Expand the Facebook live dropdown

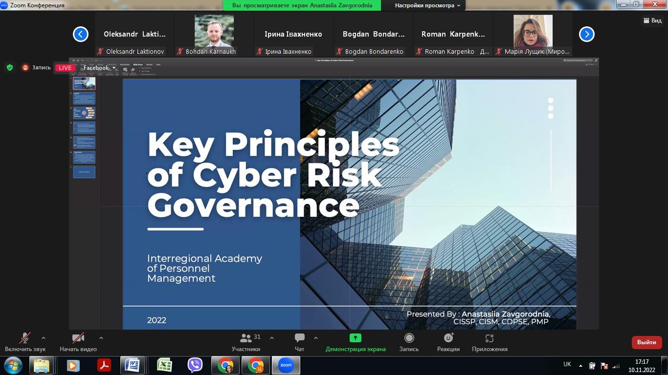113,68
